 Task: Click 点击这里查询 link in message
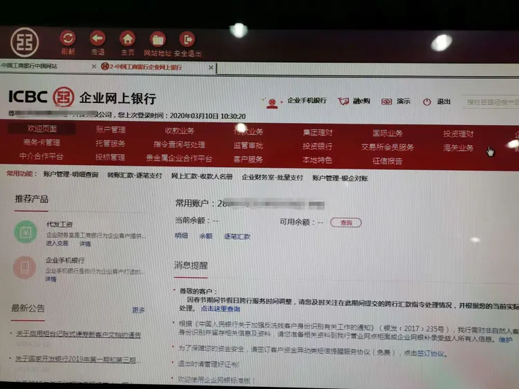coord(221,309)
